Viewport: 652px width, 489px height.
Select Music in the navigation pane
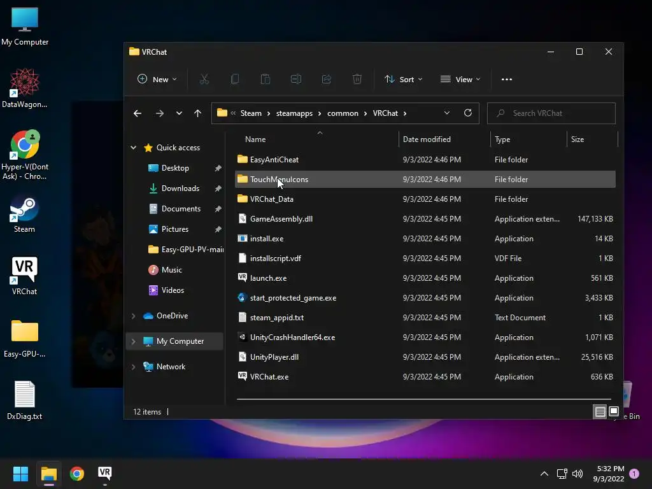(x=171, y=270)
